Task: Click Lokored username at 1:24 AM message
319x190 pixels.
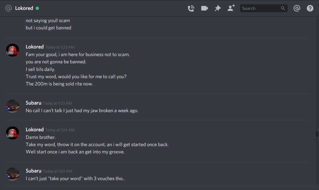Action: [x=35, y=130]
